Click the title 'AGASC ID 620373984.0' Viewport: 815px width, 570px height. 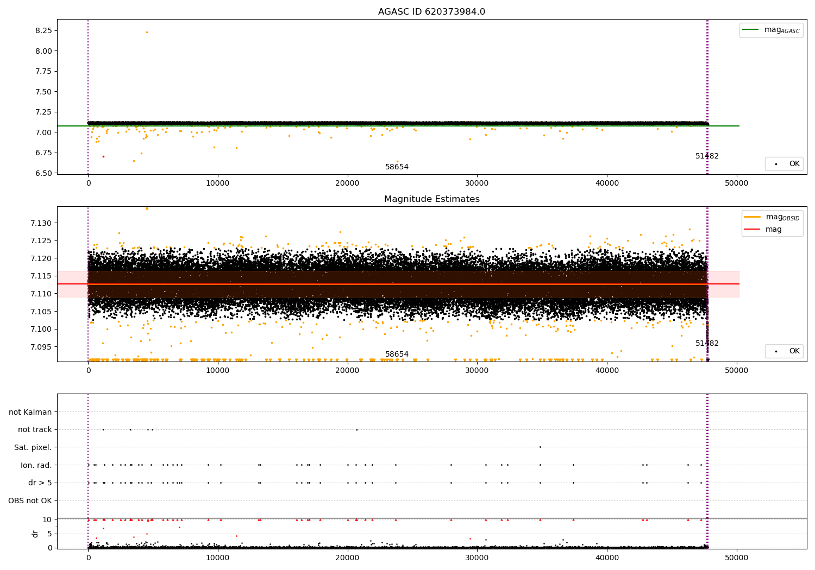click(x=431, y=12)
